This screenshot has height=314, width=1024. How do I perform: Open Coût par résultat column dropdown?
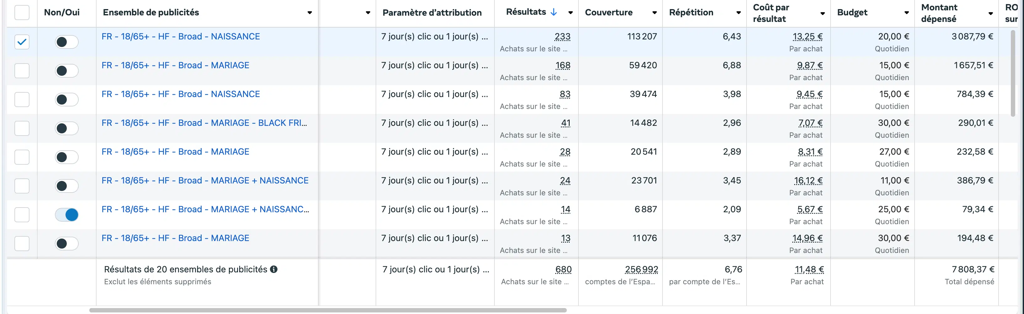click(822, 13)
